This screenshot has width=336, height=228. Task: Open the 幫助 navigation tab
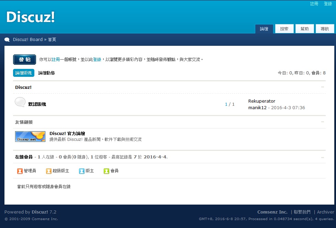[304, 29]
